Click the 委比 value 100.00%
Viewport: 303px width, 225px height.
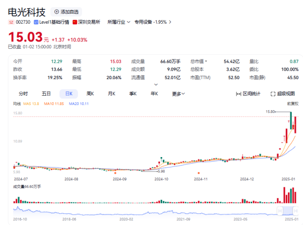[x=290, y=69]
